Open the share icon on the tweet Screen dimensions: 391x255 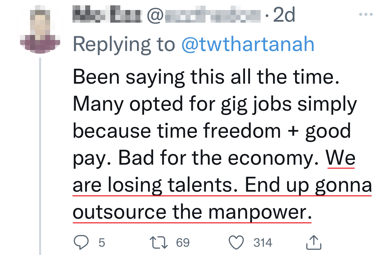point(314,242)
